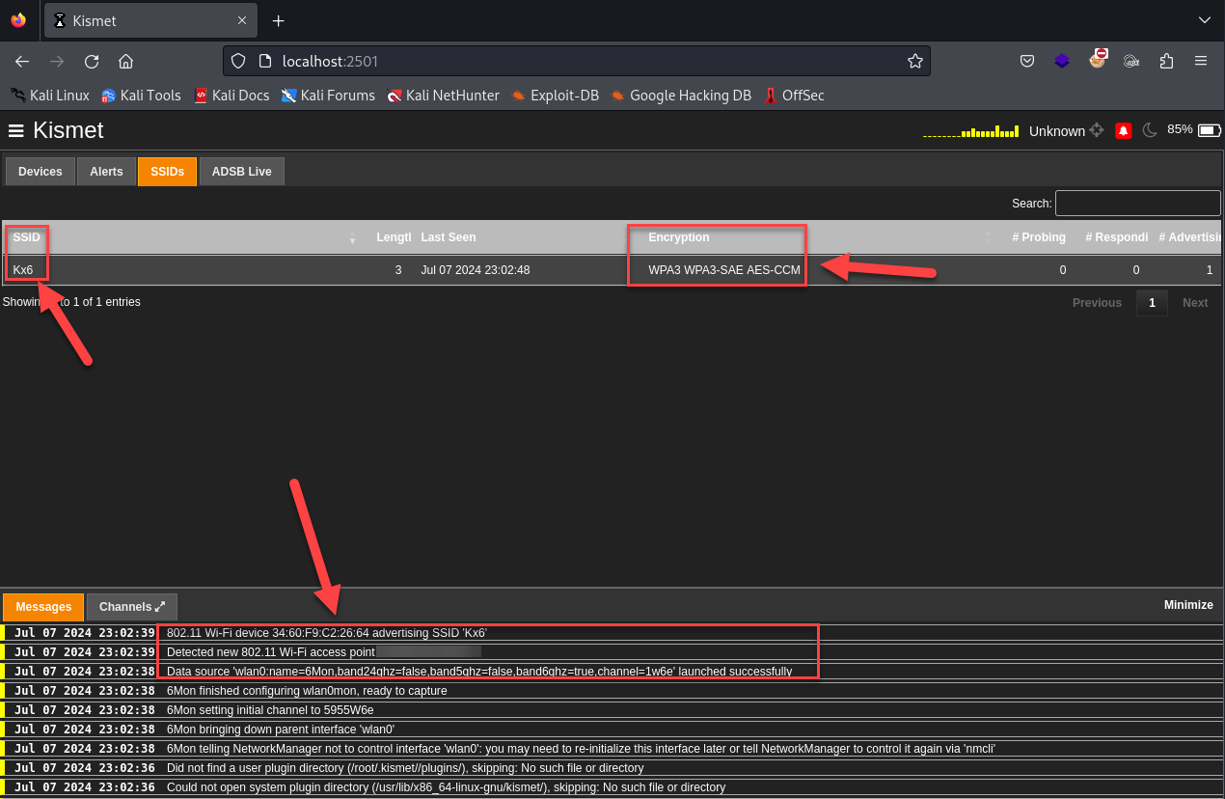Save to Pocket icon in toolbar
The height and width of the screenshot is (799, 1225).
click(1027, 61)
